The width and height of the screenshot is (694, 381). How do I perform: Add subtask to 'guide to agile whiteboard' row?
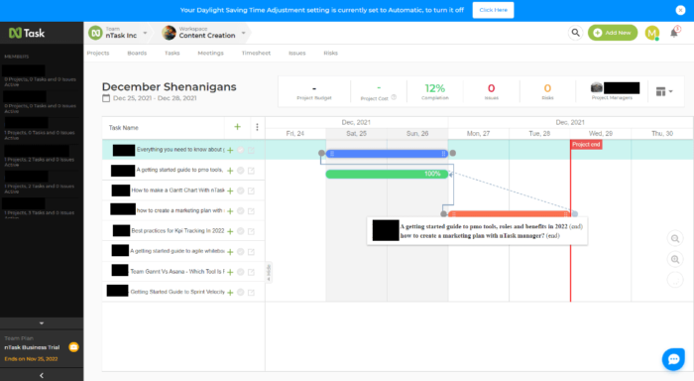pos(230,252)
